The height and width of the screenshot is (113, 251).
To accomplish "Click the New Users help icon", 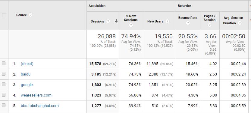I will point(167,21).
